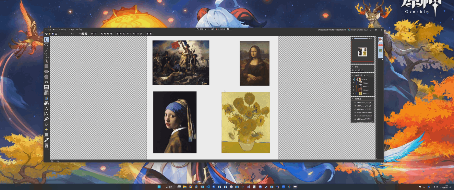Collapse the layers panel header

coord(352,75)
